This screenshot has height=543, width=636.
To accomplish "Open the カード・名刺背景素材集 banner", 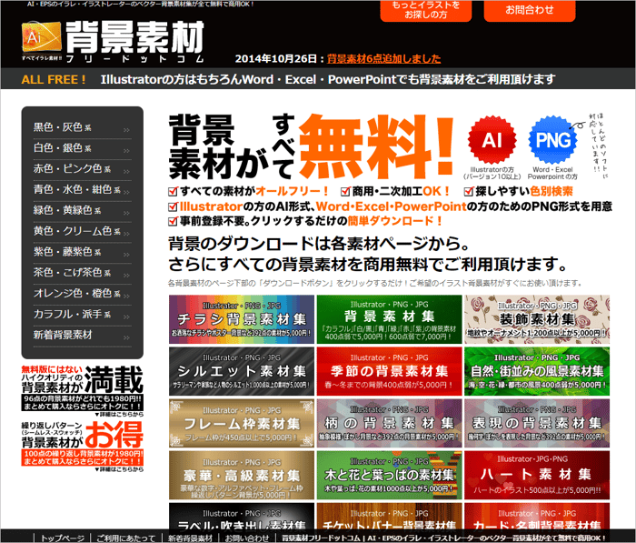I will (x=537, y=516).
